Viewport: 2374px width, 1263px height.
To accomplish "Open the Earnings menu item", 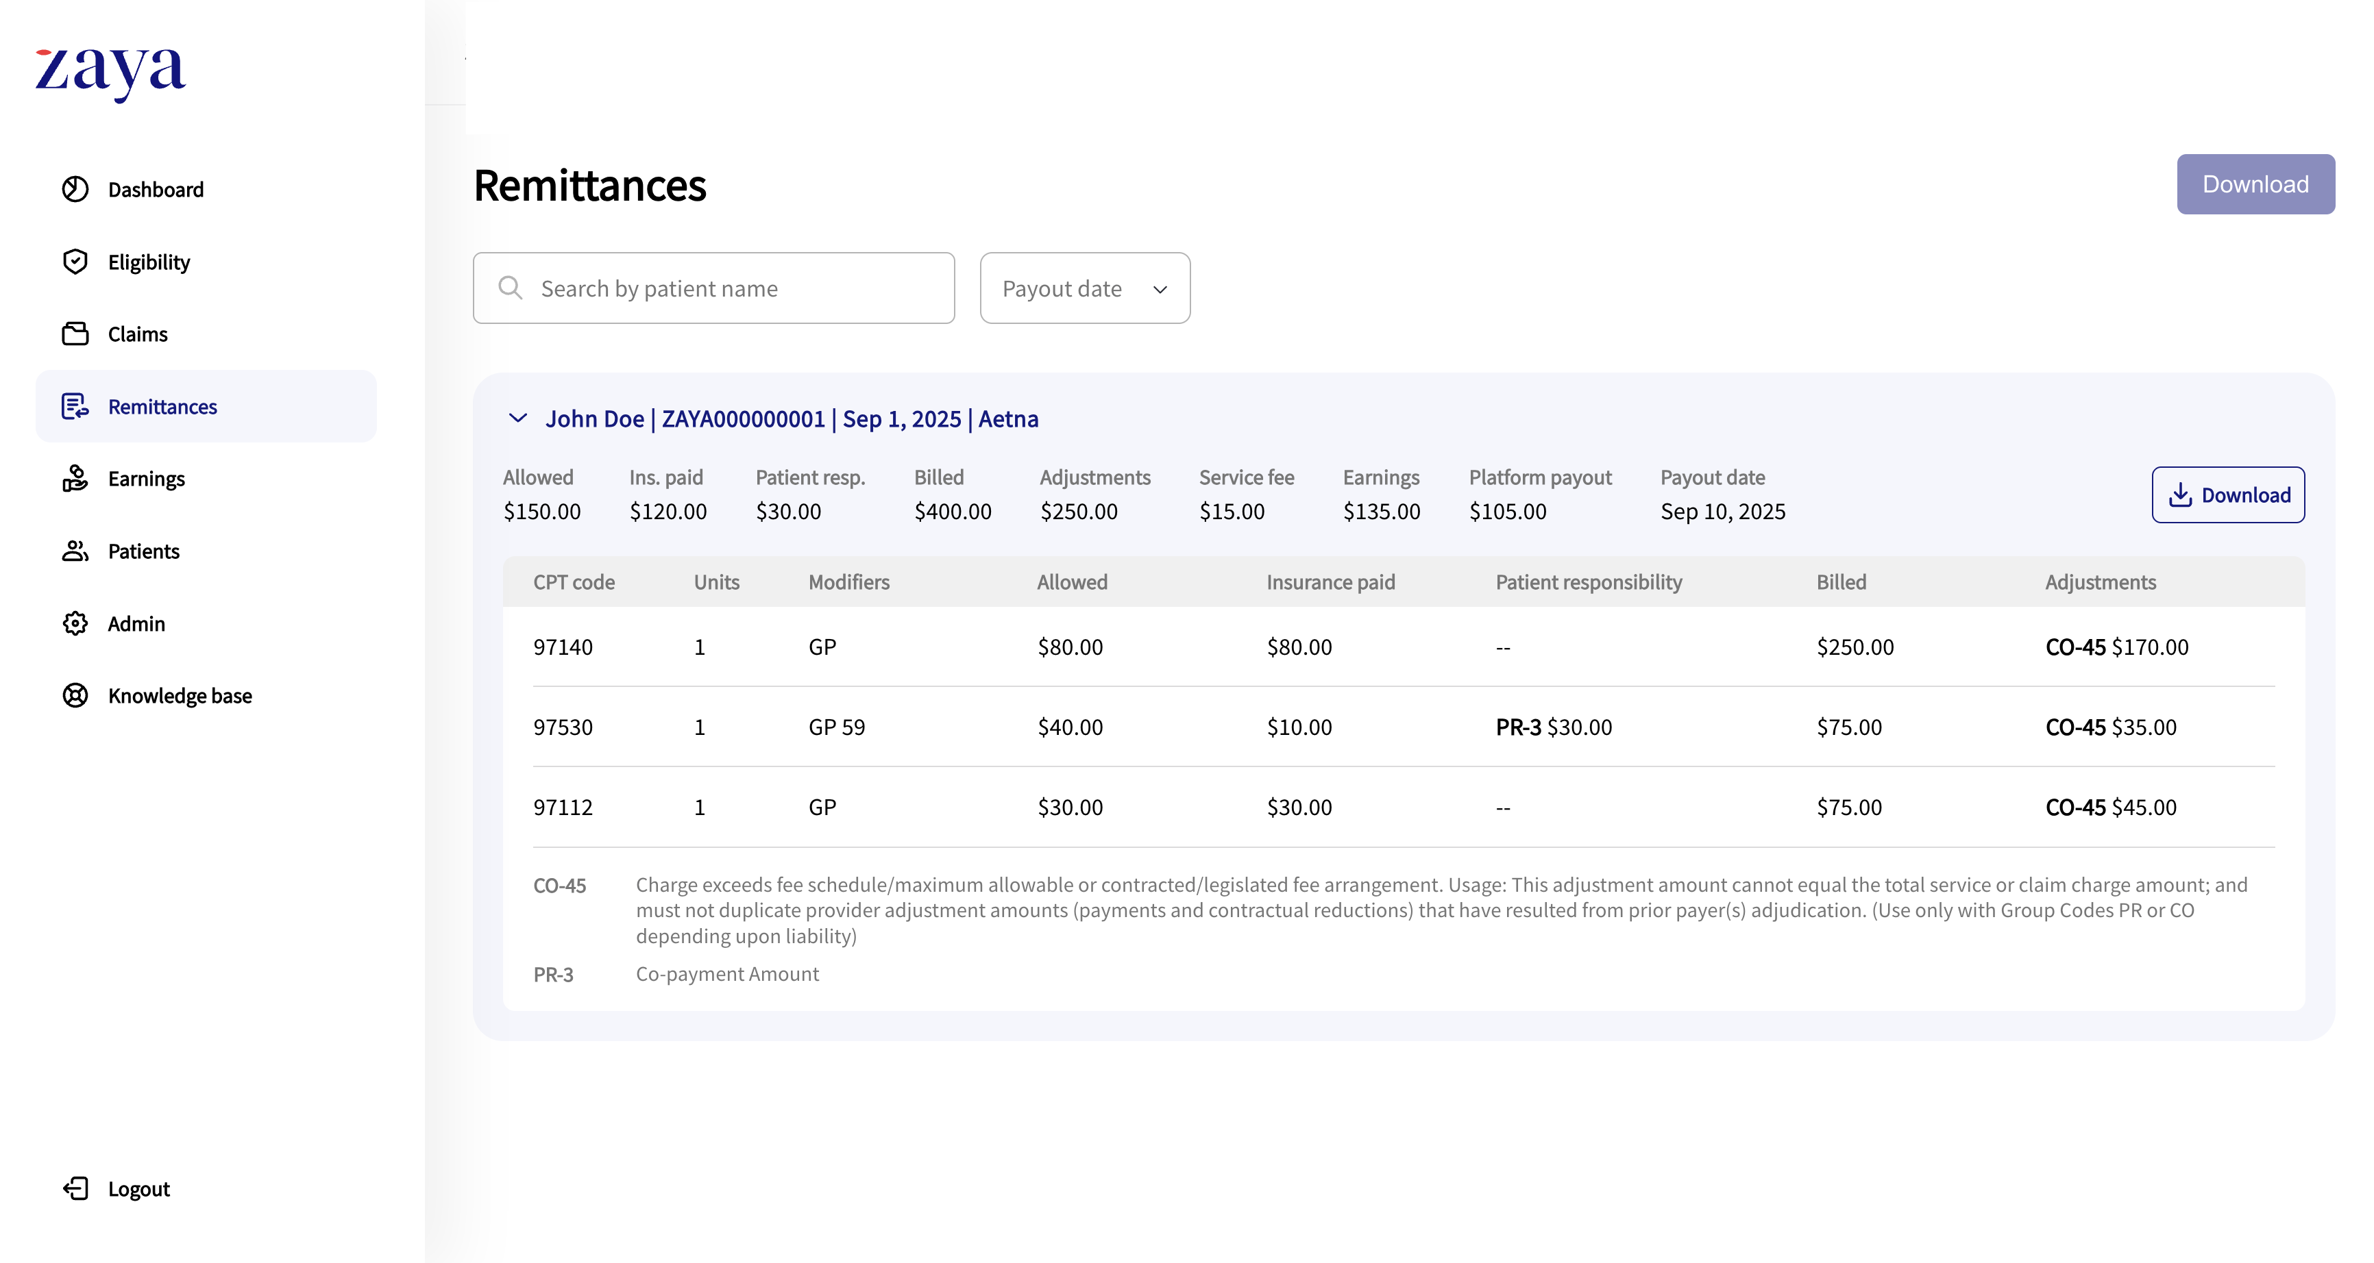I will pos(145,479).
